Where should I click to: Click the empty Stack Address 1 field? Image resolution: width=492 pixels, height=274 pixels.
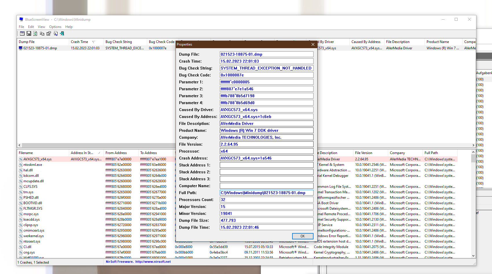click(267, 165)
